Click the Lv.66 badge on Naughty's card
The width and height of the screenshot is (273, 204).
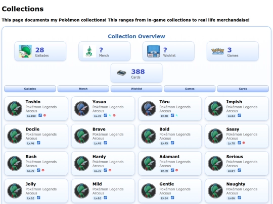231,198
